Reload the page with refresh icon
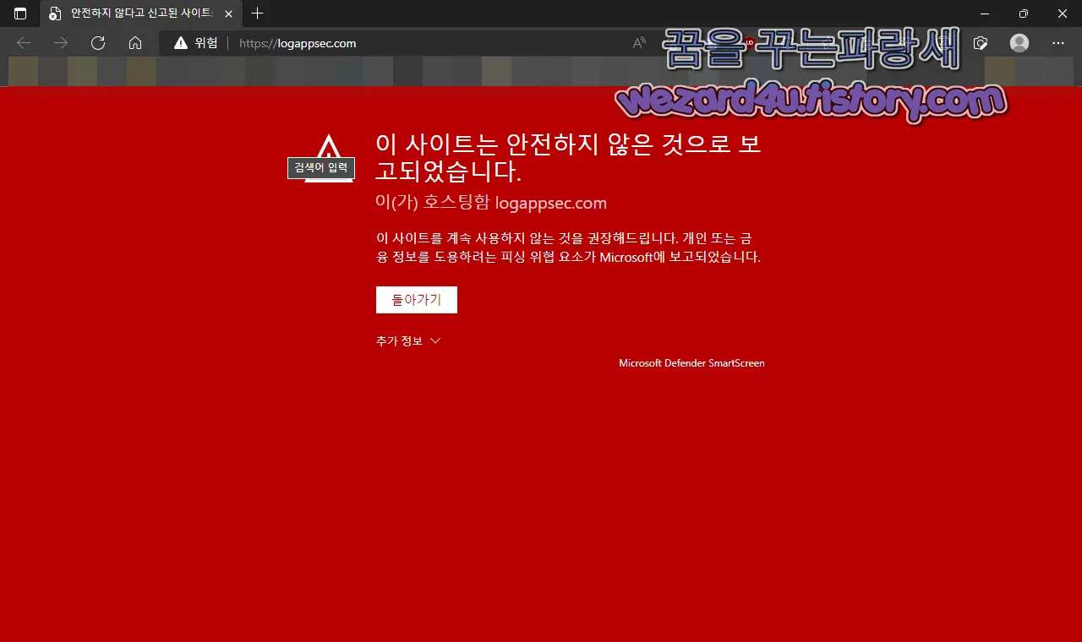 (98, 43)
